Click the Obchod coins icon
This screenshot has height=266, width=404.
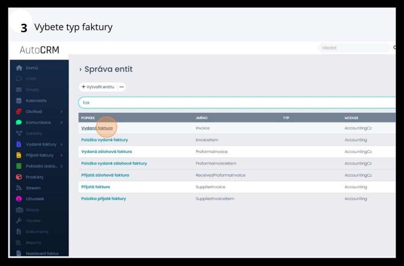19,112
